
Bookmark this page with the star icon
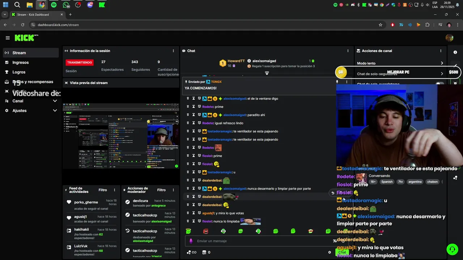[380, 25]
